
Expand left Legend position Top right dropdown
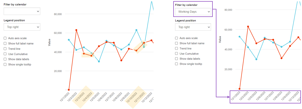[x=22, y=27]
